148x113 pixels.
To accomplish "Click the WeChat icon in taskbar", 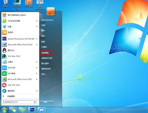I will (x=13, y=110).
